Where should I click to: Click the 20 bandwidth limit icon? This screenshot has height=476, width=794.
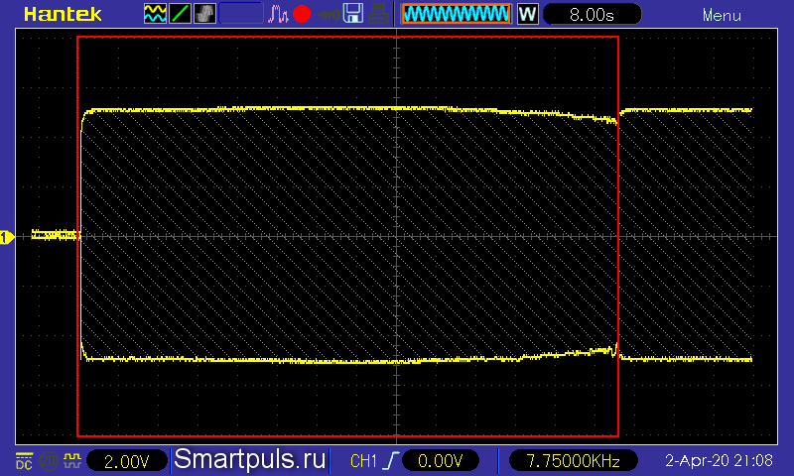pos(49,461)
